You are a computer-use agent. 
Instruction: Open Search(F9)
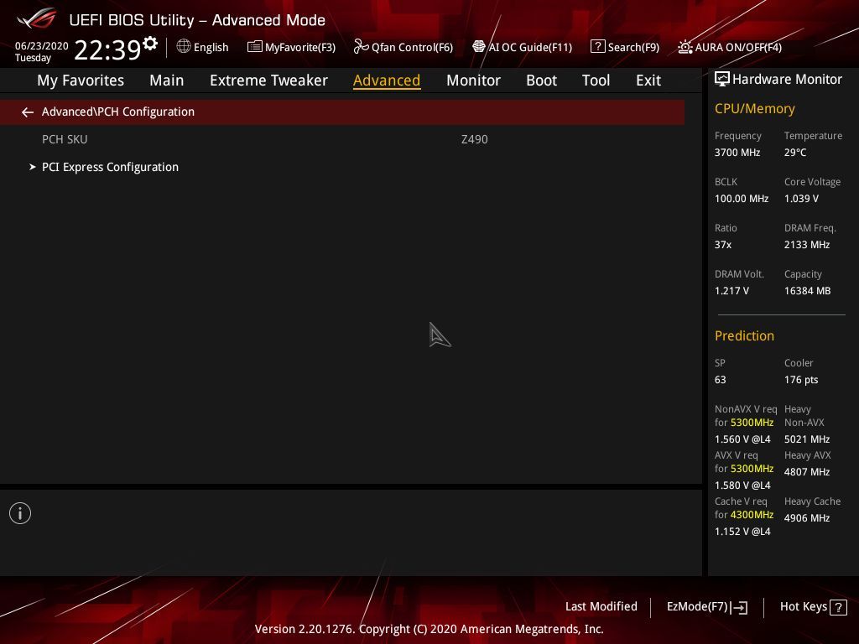point(624,47)
